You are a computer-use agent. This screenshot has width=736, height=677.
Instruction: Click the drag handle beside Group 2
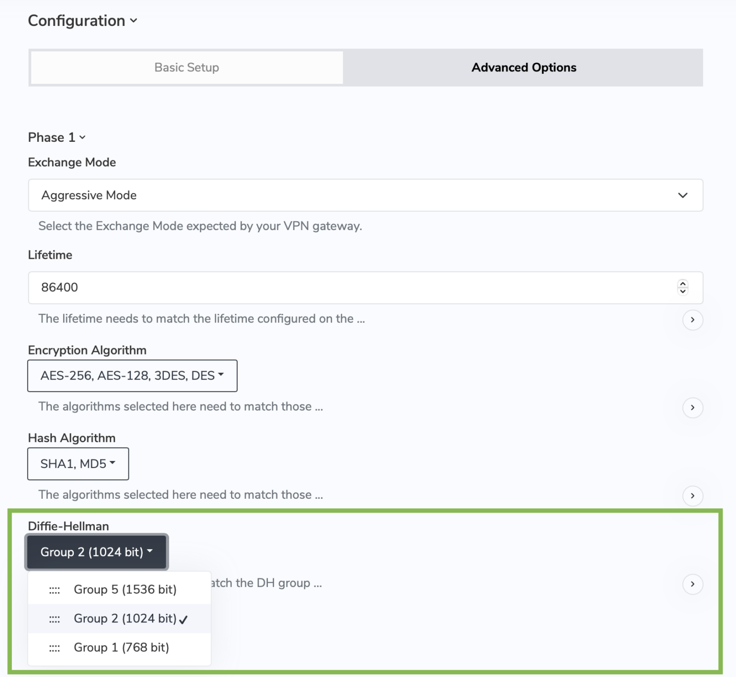tap(55, 619)
